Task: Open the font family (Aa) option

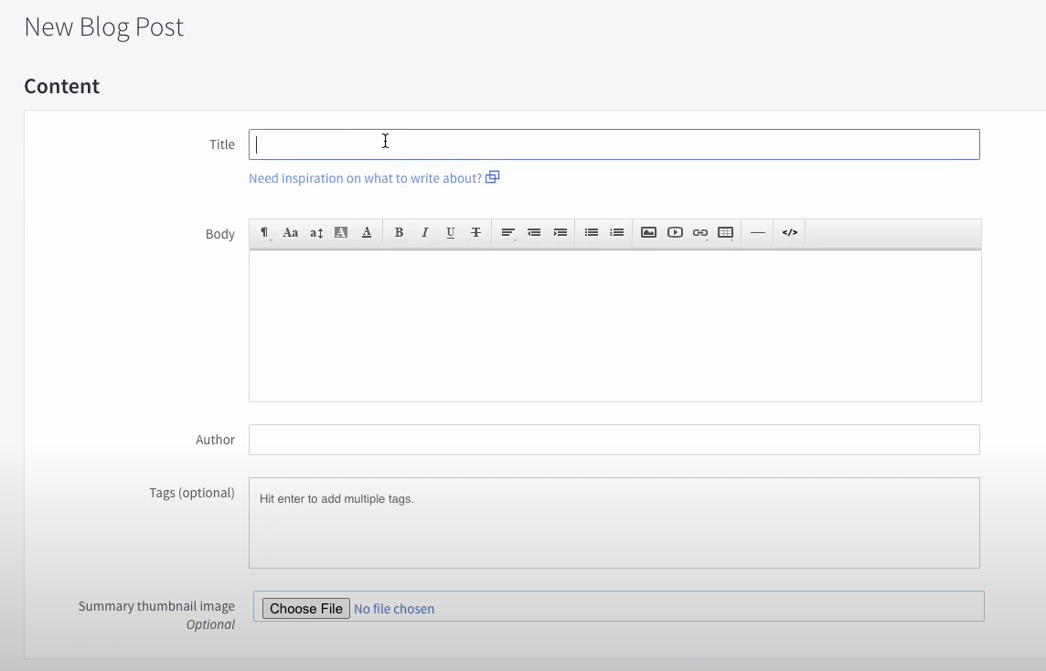Action: [x=290, y=233]
